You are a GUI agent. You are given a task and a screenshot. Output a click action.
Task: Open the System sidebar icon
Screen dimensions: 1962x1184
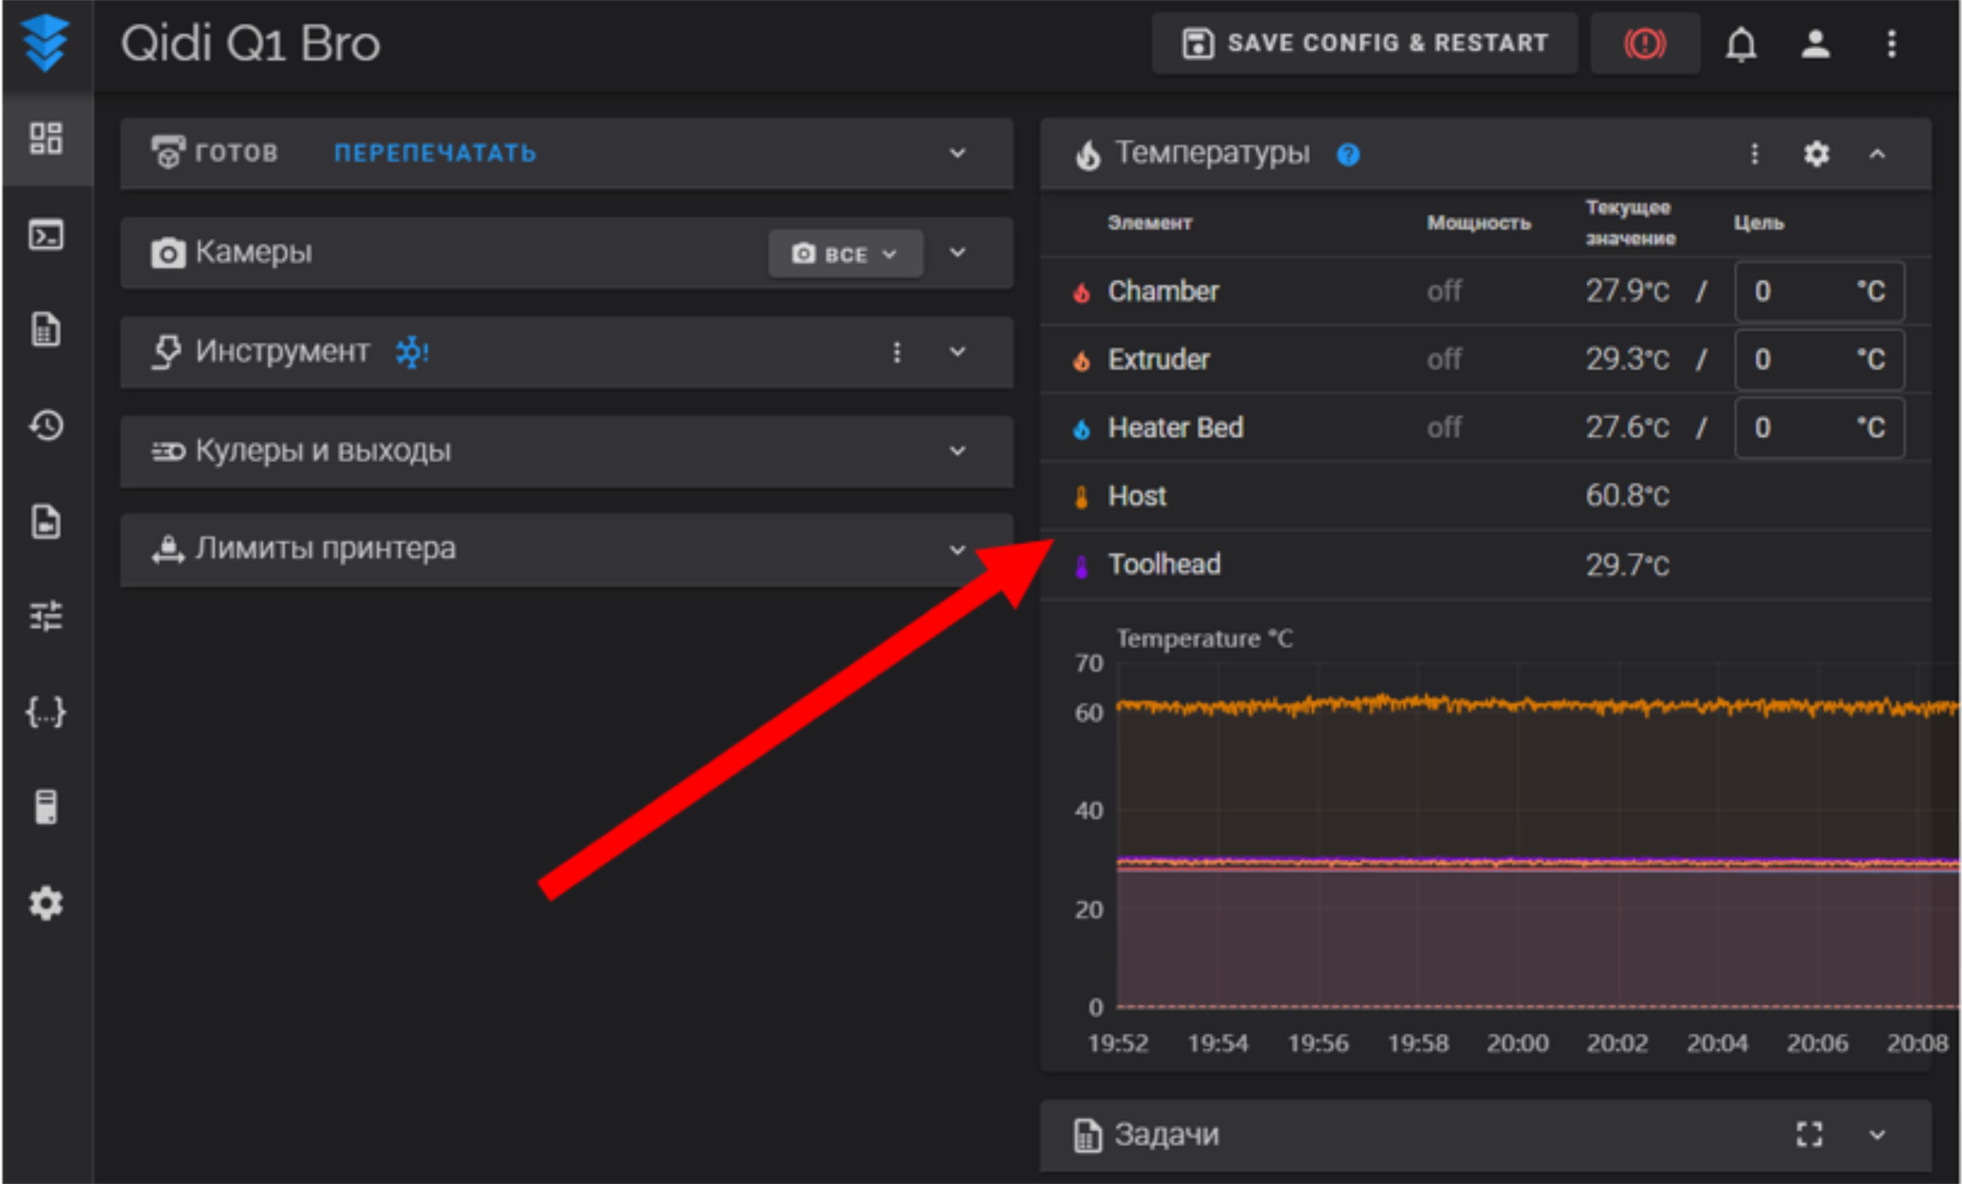pyautogui.click(x=45, y=807)
